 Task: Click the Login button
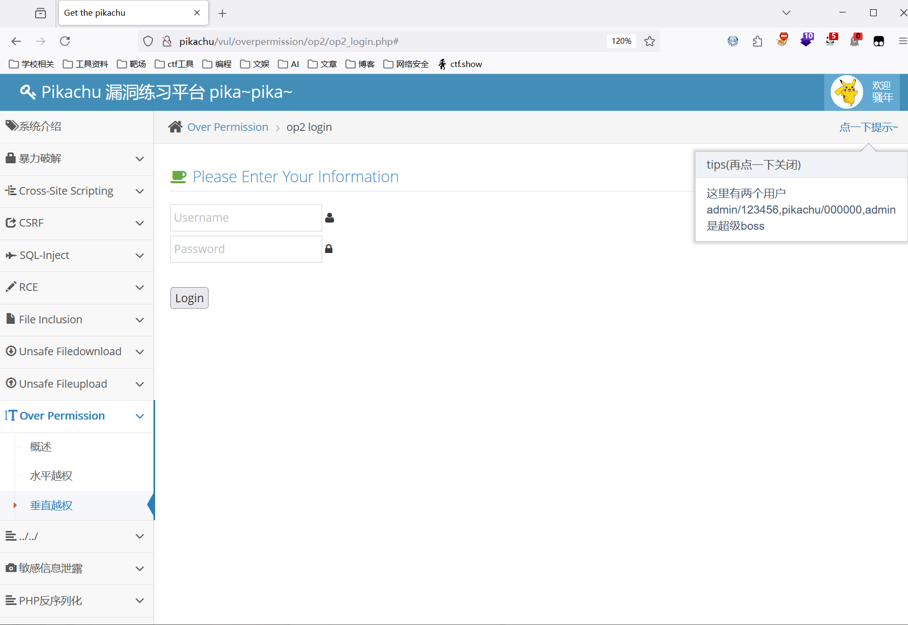(x=189, y=298)
